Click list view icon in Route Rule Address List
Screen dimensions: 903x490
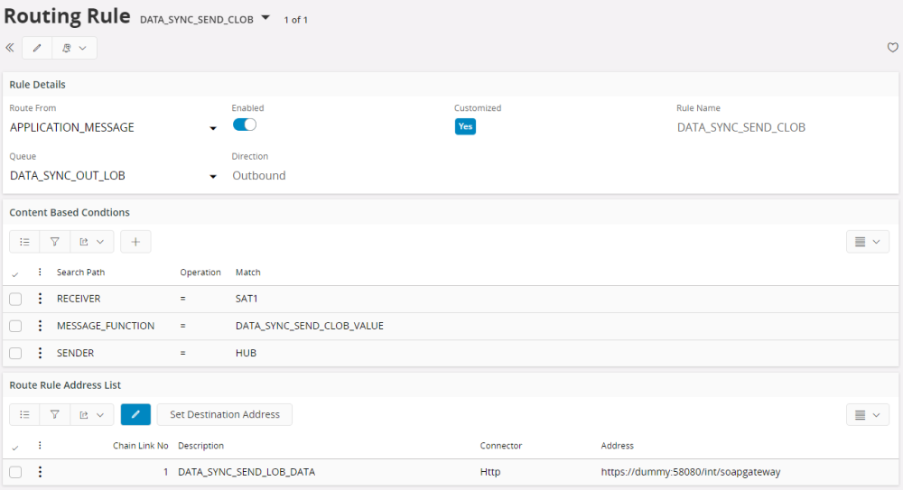(x=24, y=414)
